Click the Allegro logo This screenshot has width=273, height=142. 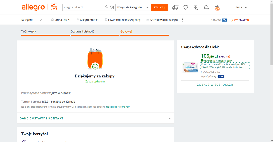(33, 7)
